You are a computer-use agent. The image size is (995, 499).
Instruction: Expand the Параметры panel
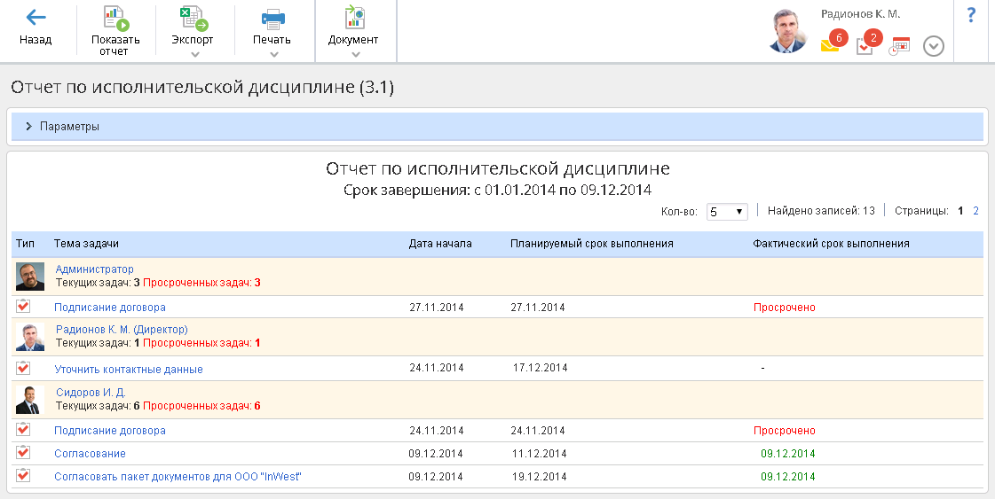[x=29, y=127]
